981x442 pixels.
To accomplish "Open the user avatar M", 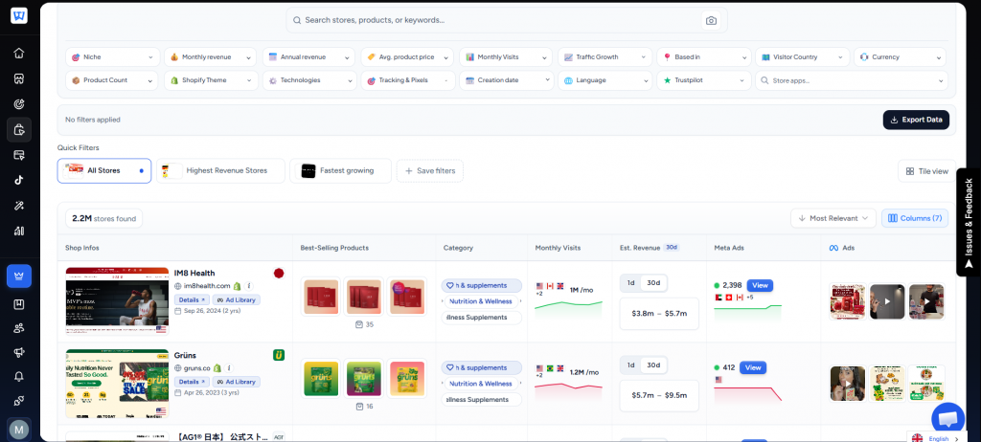I will click(x=19, y=430).
